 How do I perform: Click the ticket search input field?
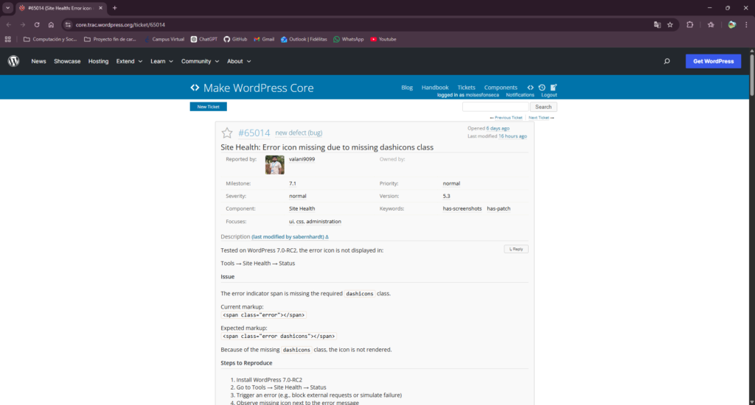[x=495, y=107]
